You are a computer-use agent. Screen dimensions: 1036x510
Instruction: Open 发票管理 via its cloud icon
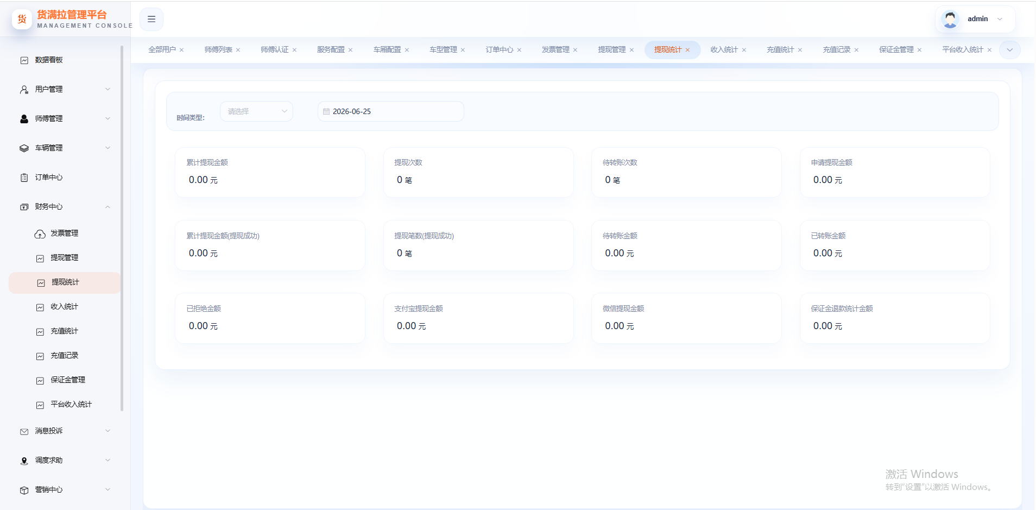[40, 234]
